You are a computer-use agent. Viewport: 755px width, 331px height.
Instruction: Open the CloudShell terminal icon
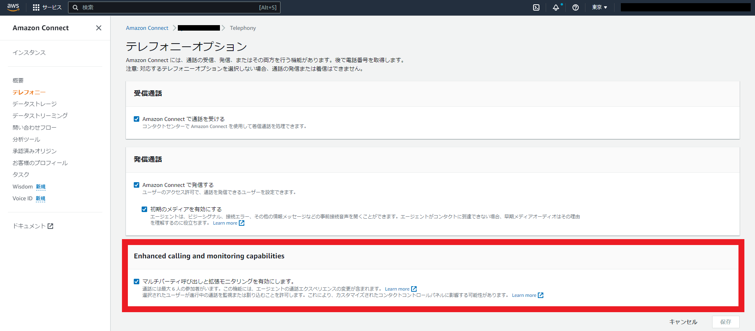(536, 7)
